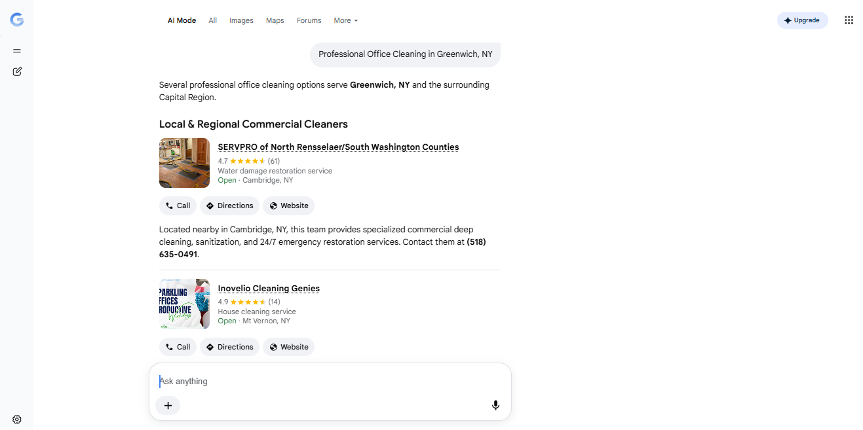
Task: Click the Google logo icon
Action: coord(17,20)
